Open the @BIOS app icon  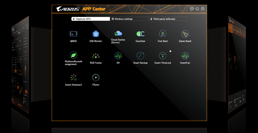(x=73, y=34)
